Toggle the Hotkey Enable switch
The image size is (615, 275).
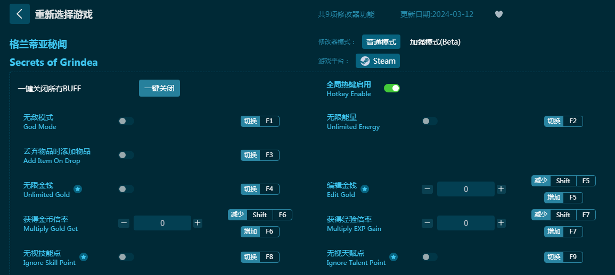coord(392,89)
